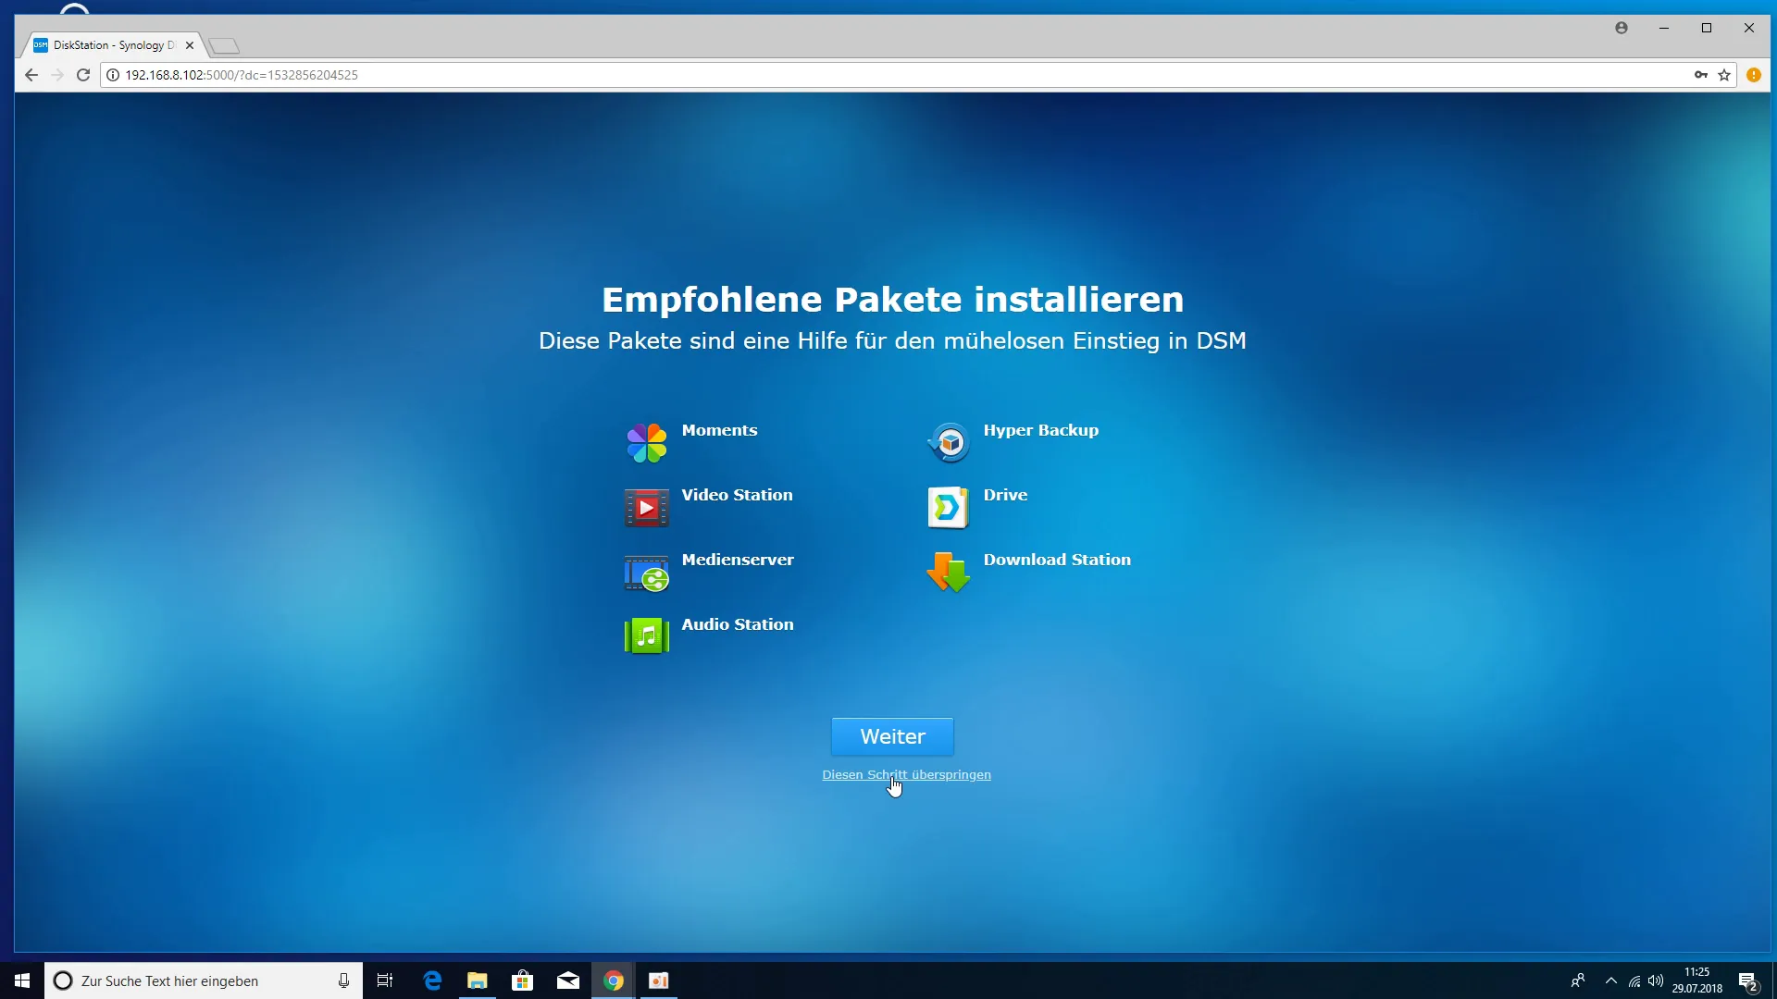Launch Microsoft Edge from the taskbar

point(432,980)
